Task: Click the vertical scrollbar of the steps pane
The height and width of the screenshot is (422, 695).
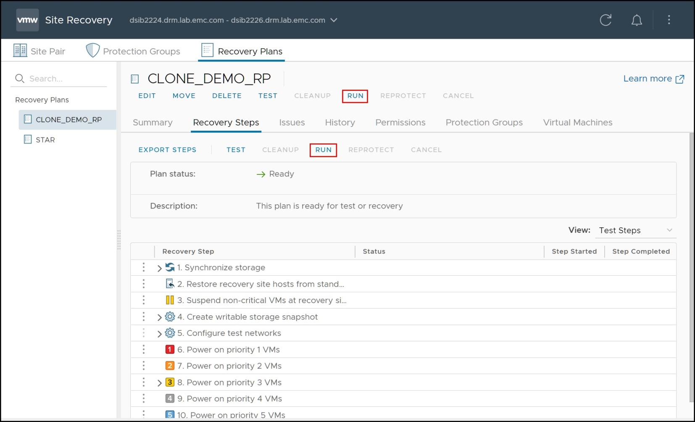Action: tap(692, 267)
